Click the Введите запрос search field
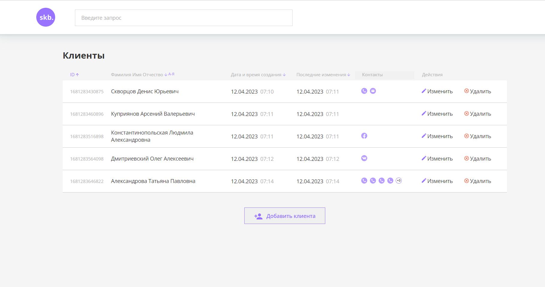 pos(183,18)
